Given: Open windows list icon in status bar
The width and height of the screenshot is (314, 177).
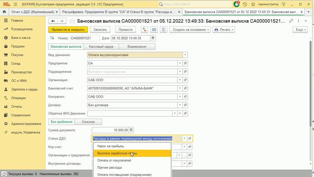Looking at the screenshot, I should coord(4,174).
